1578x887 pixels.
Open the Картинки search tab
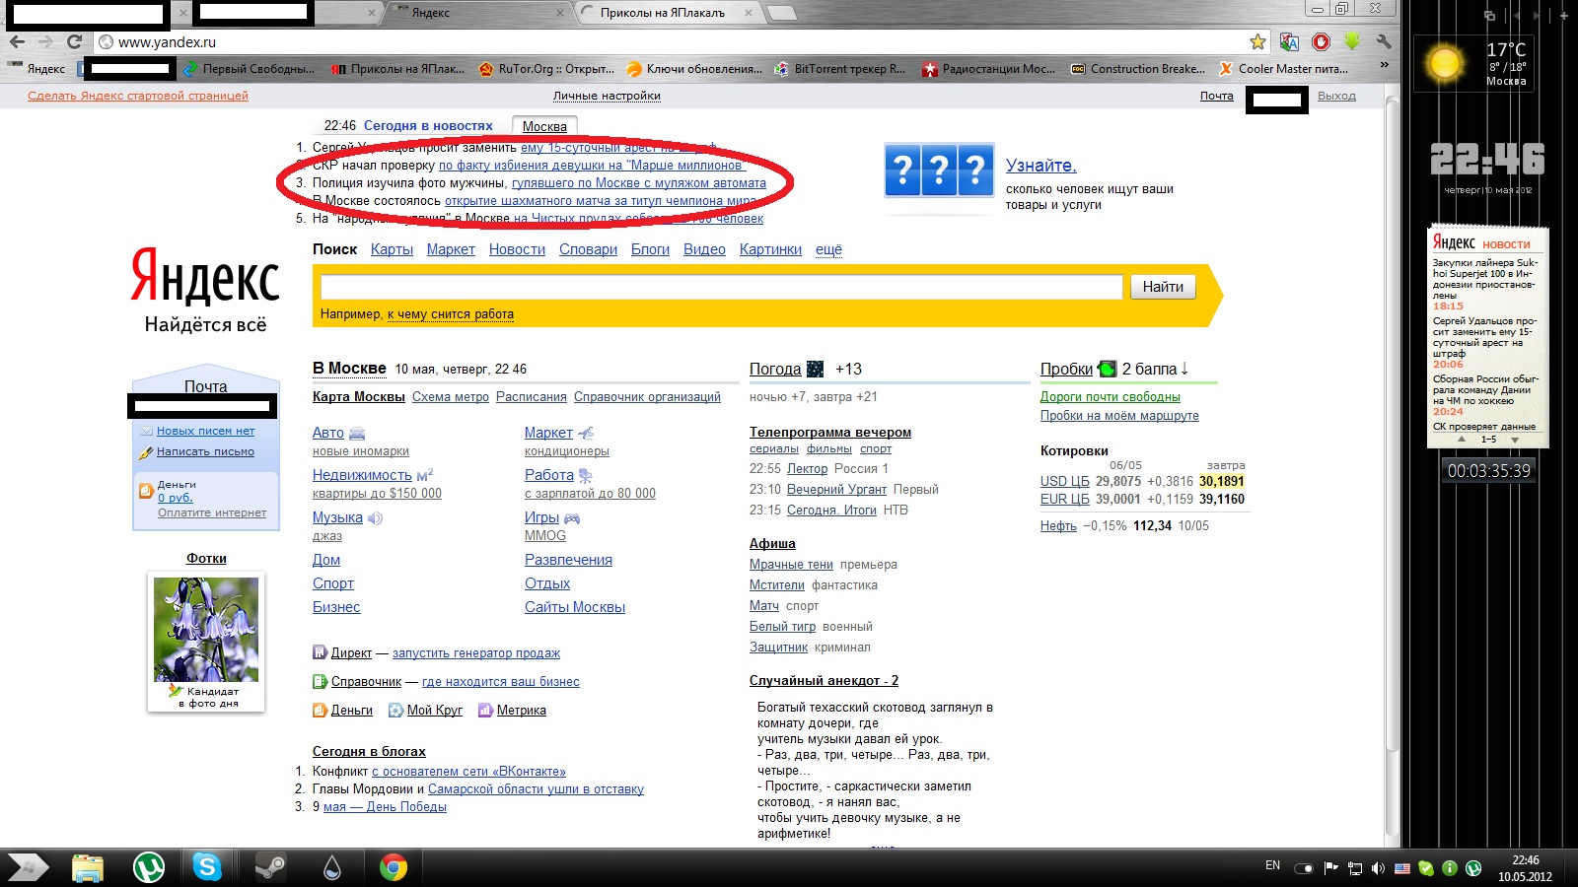tap(770, 249)
